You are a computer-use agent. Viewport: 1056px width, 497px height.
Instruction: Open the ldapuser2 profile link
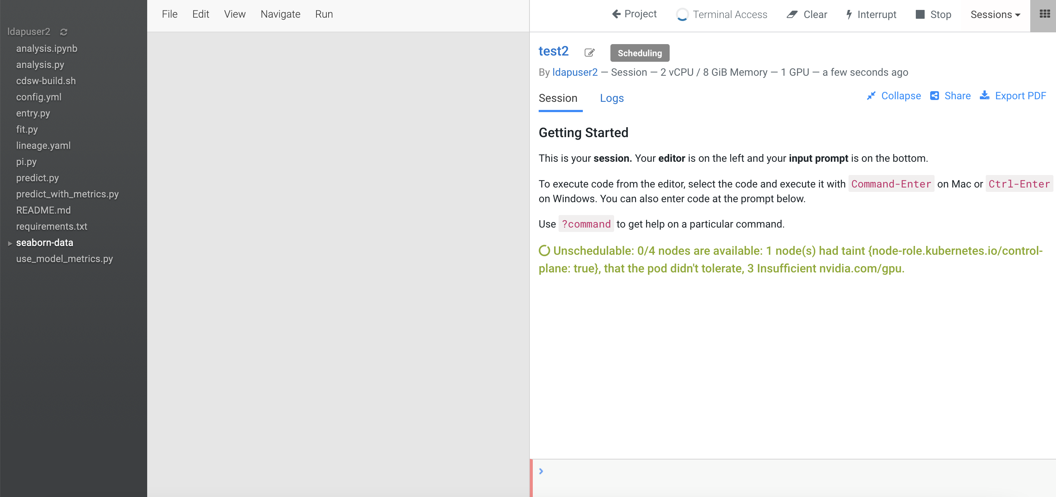(x=575, y=72)
